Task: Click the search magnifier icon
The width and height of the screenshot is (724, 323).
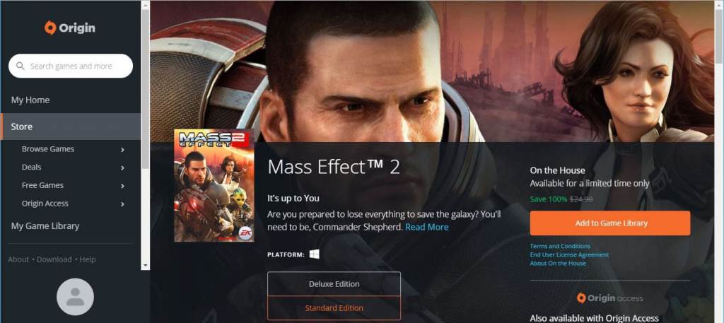Action: 21,66
